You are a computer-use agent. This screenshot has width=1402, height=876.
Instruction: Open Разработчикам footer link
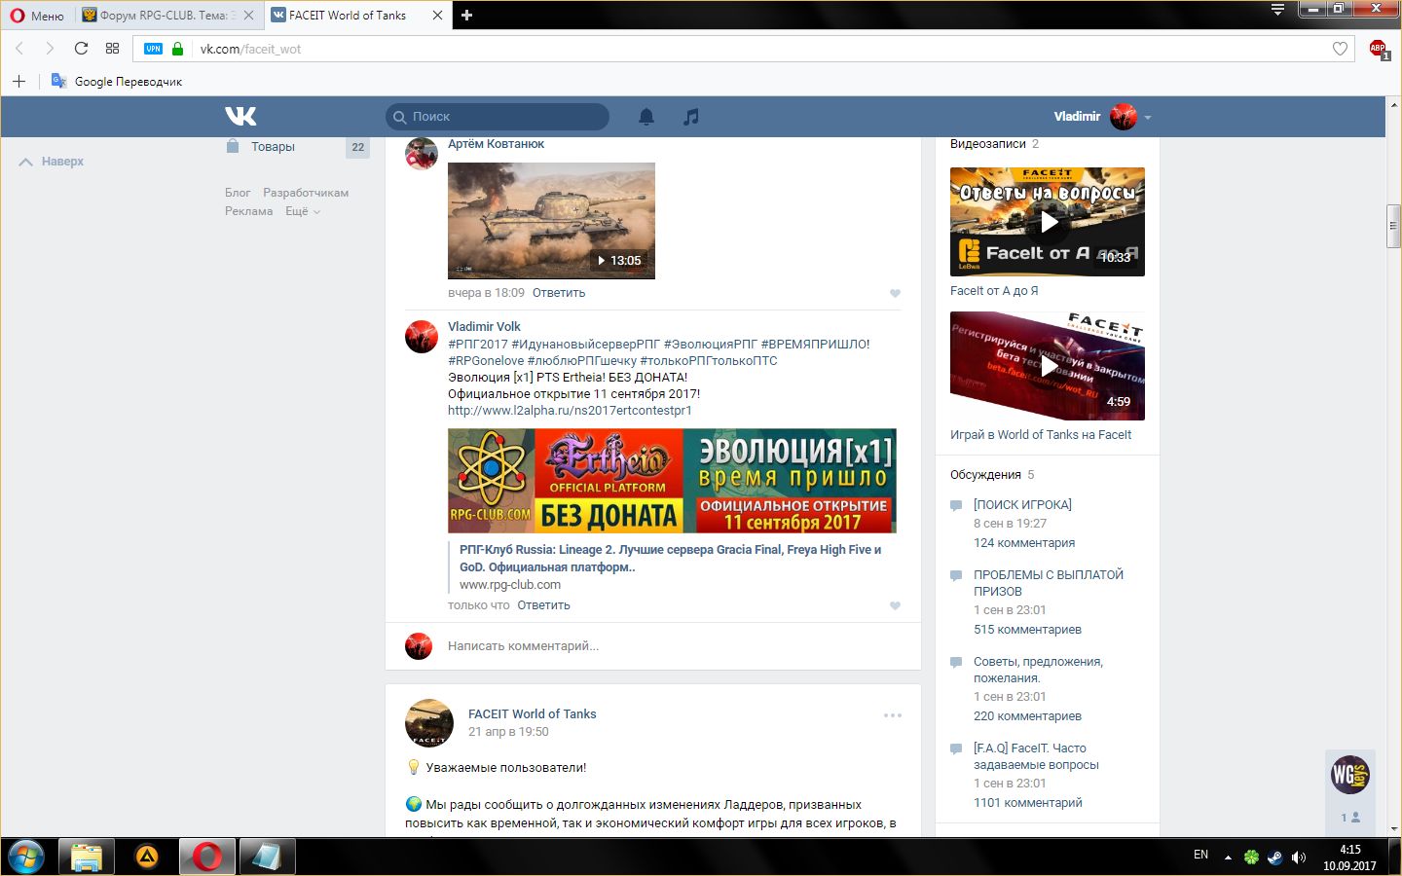point(306,193)
